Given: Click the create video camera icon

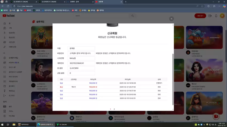Looking at the screenshot, I should point(210,16).
